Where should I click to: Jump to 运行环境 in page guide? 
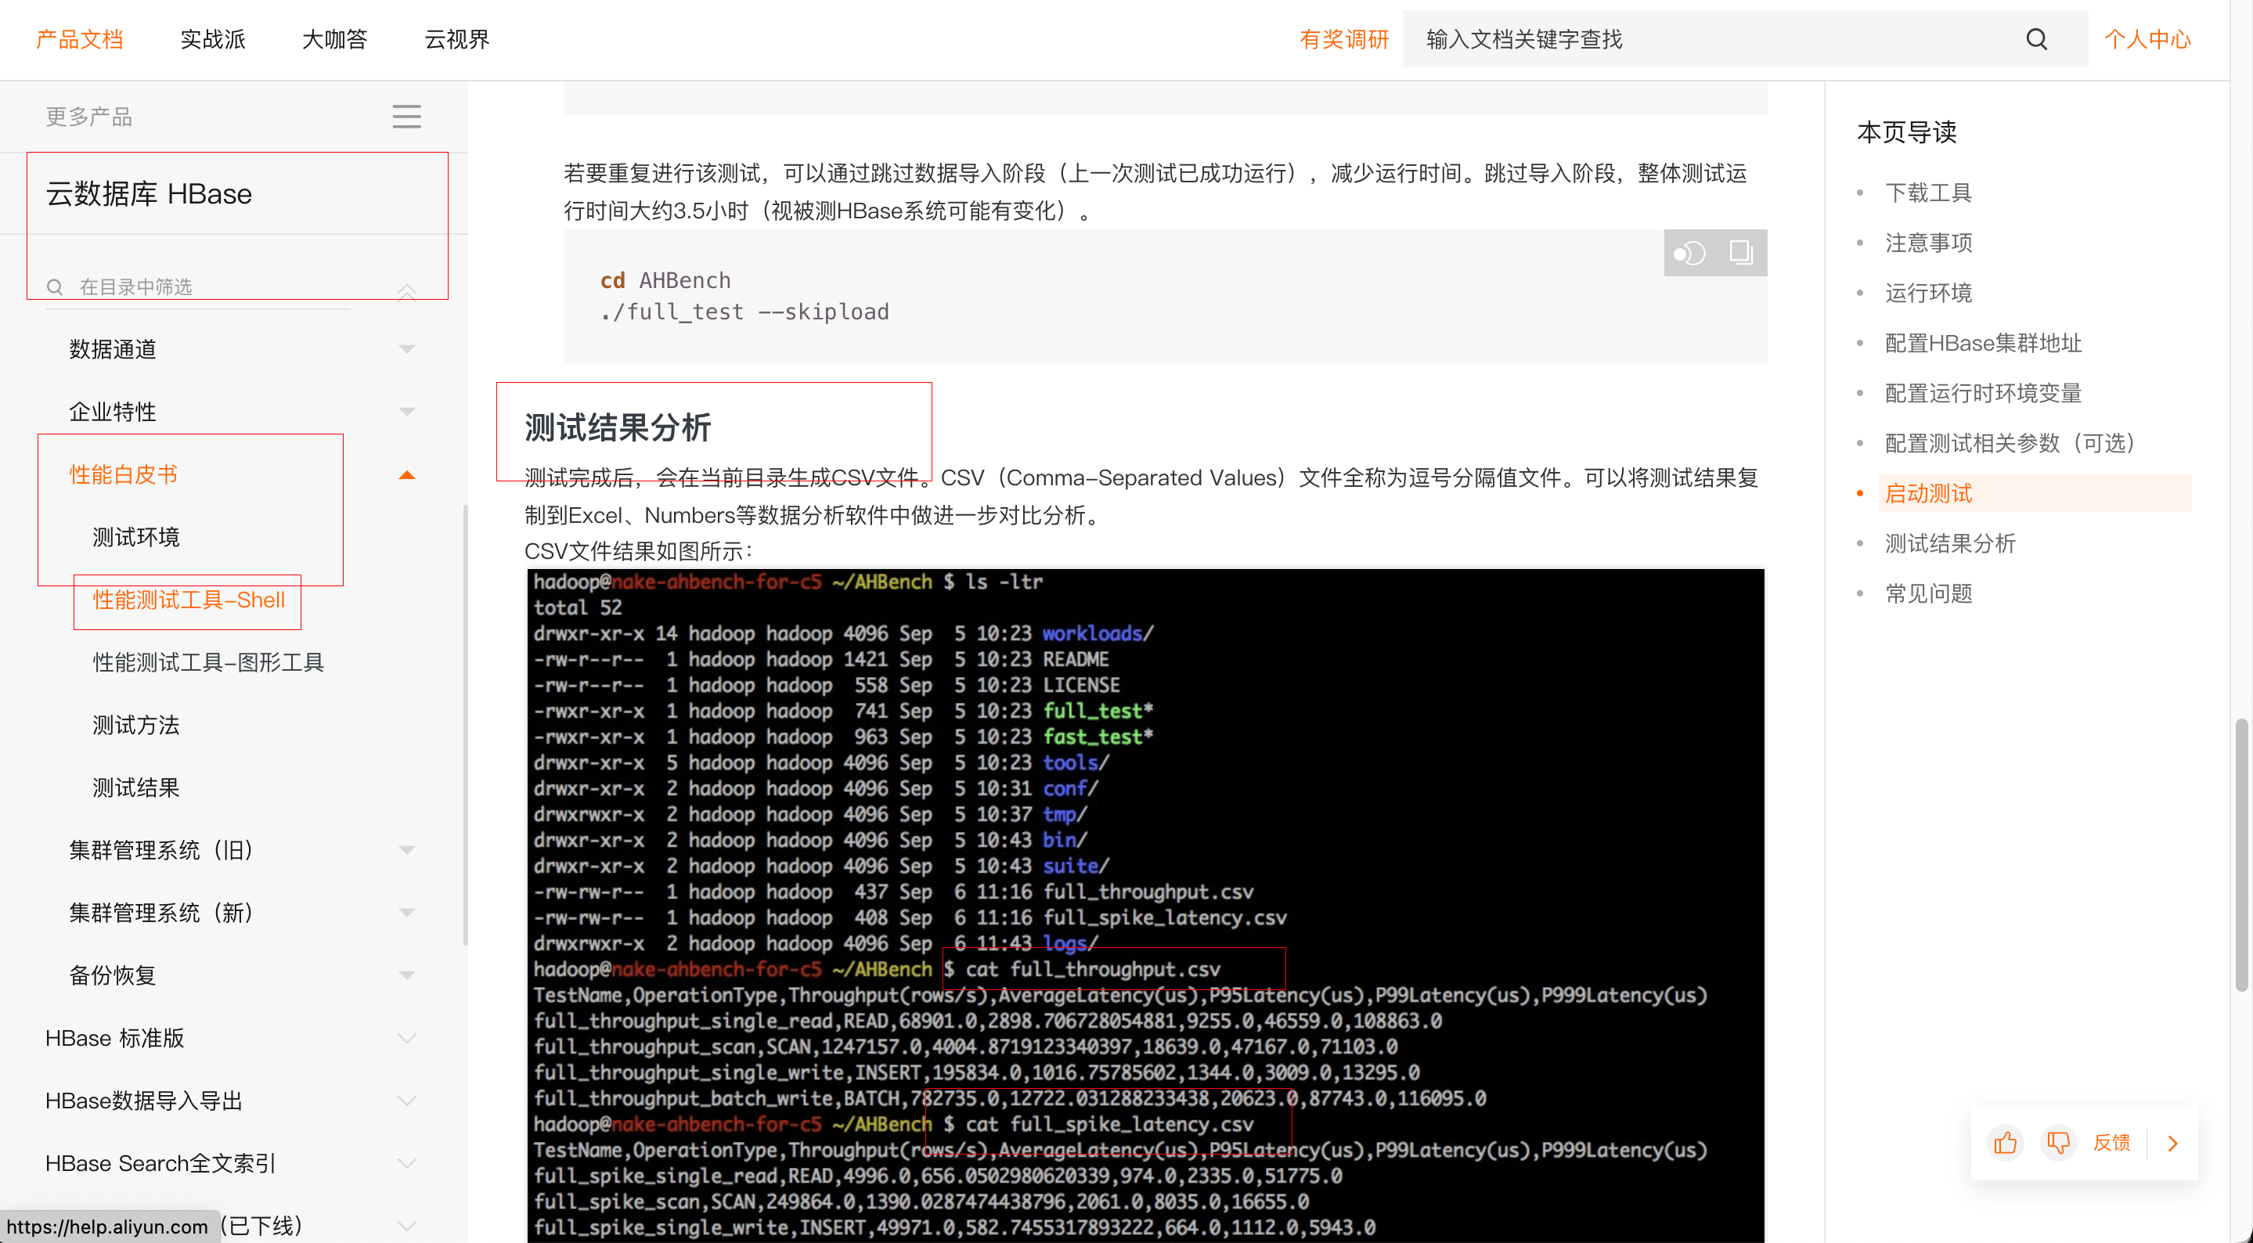click(x=1929, y=293)
